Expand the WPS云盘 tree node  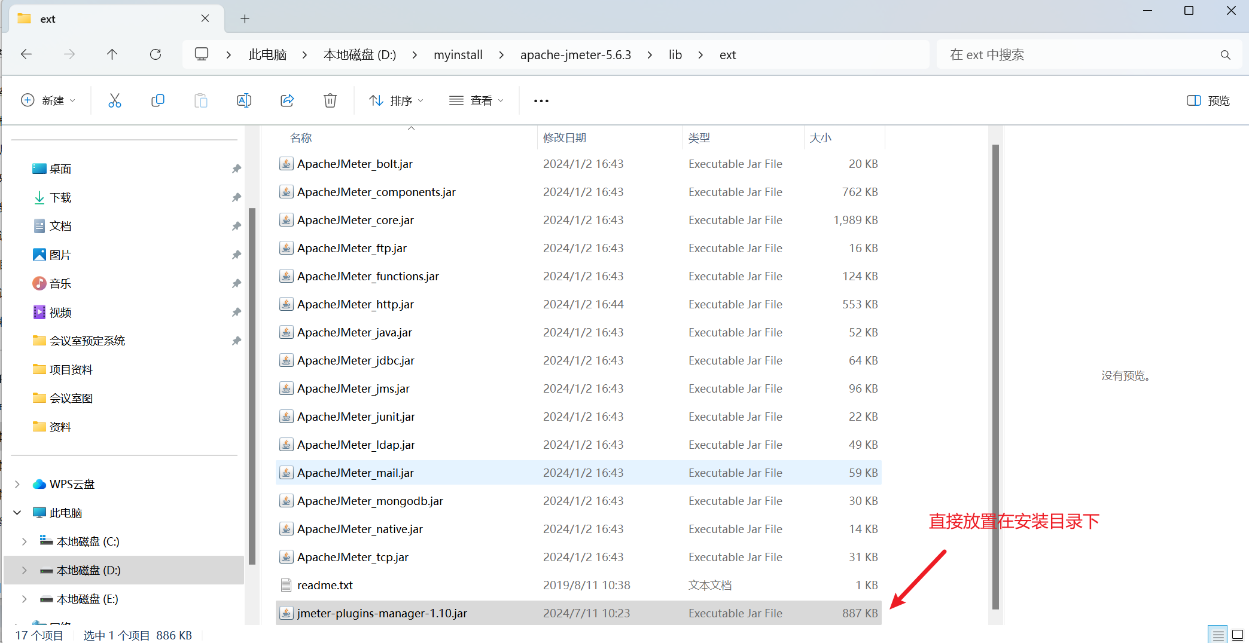tap(17, 484)
